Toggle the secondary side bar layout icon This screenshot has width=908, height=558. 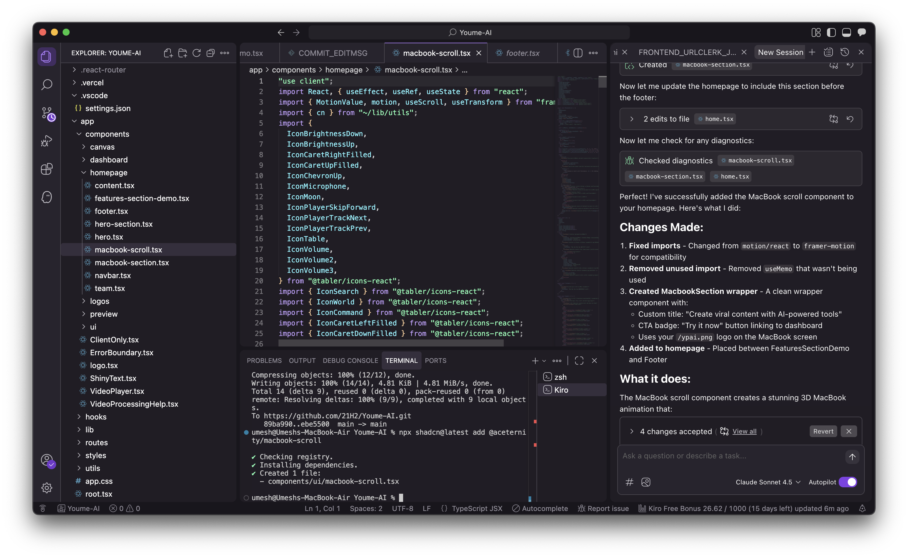[831, 32]
